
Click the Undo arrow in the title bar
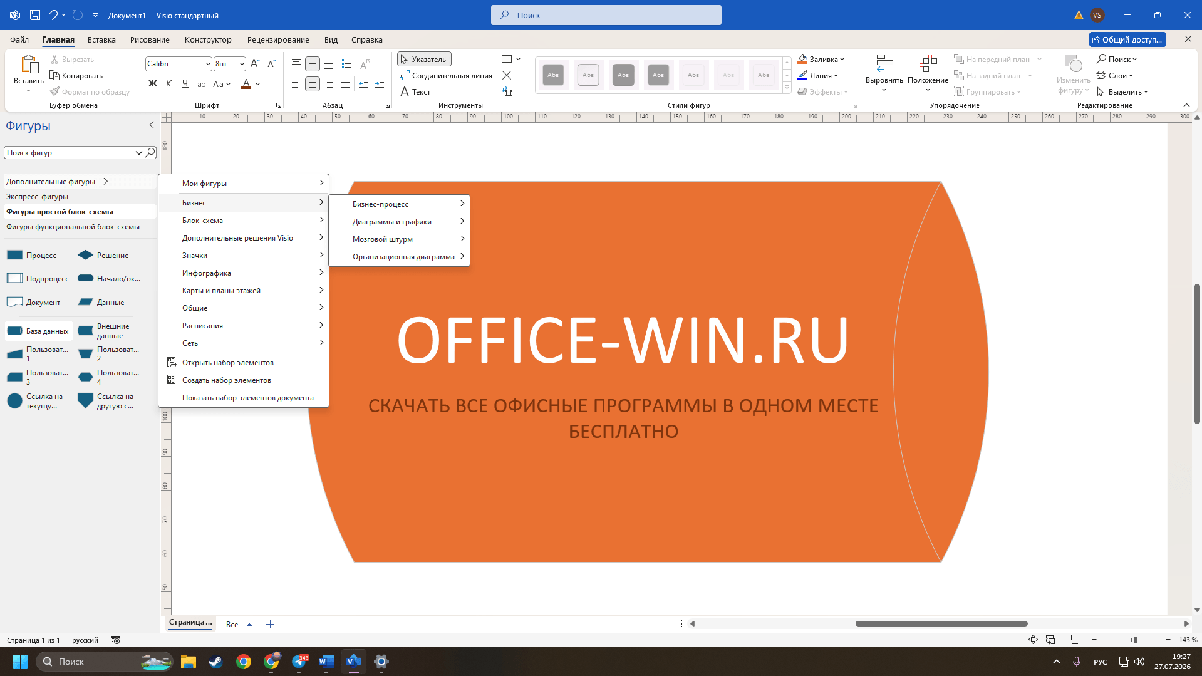coord(53,15)
